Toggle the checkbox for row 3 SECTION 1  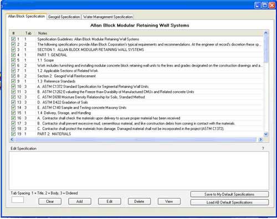13,50
